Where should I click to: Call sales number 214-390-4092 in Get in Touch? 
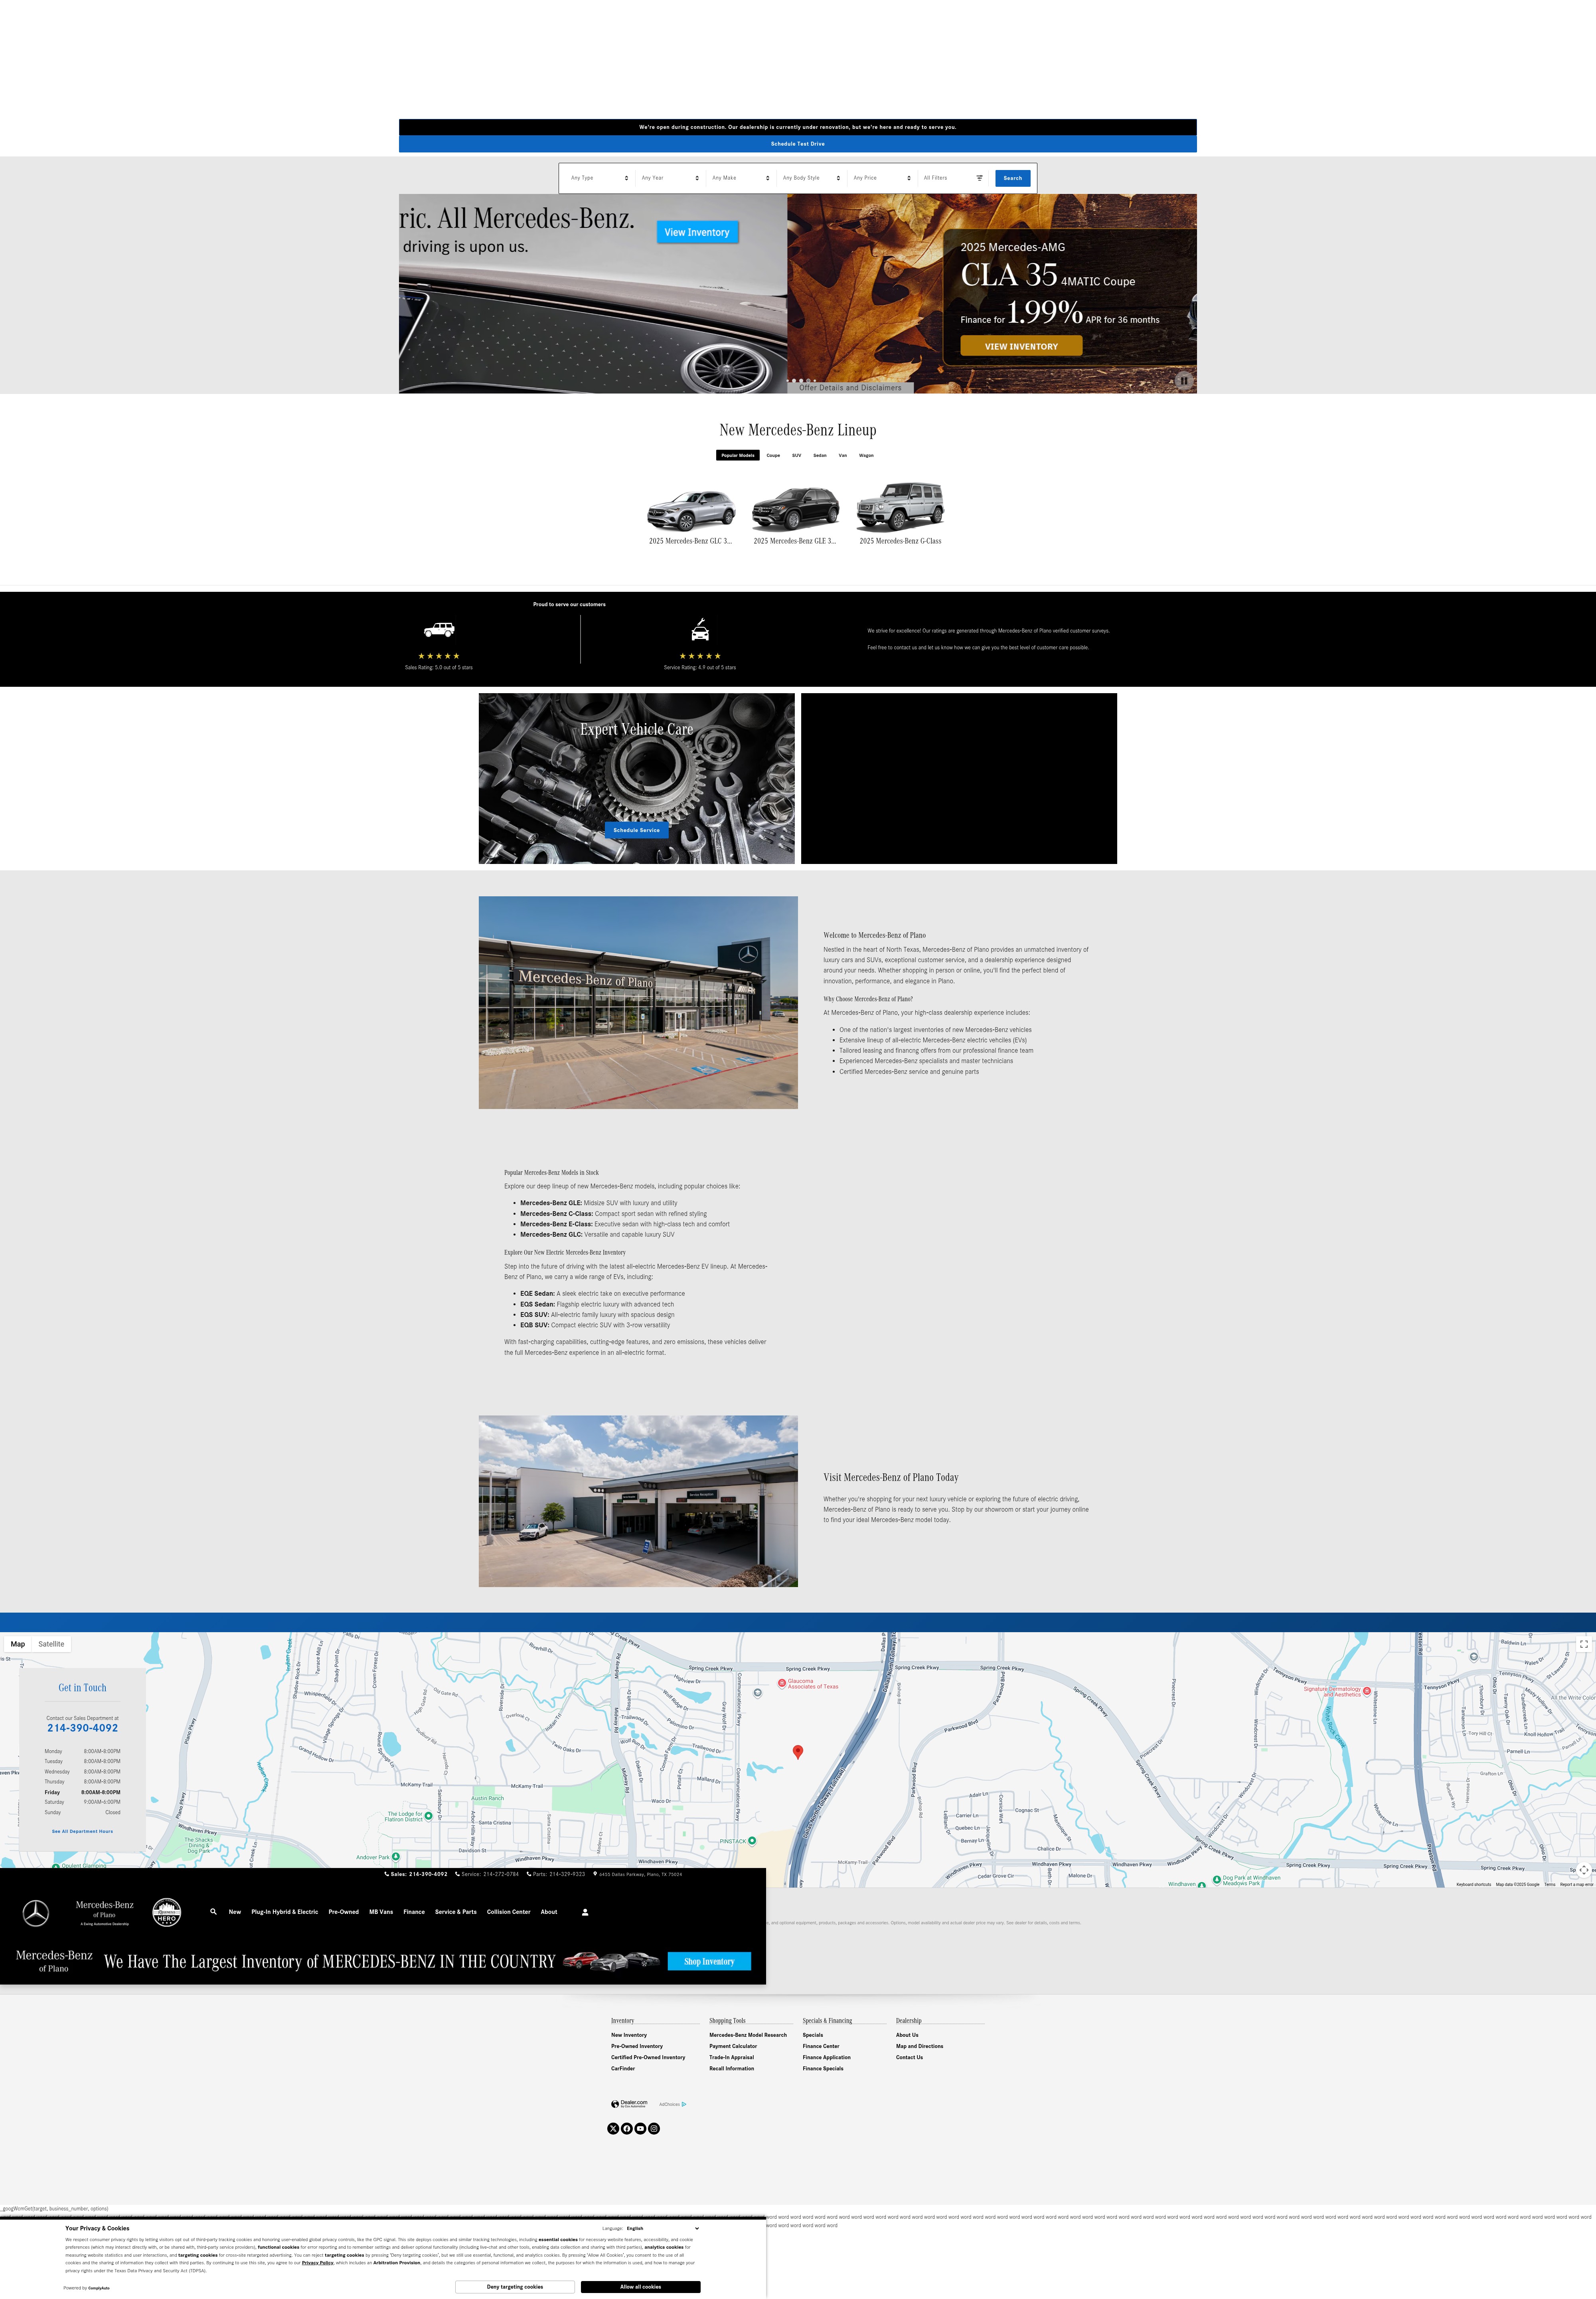tap(82, 1728)
